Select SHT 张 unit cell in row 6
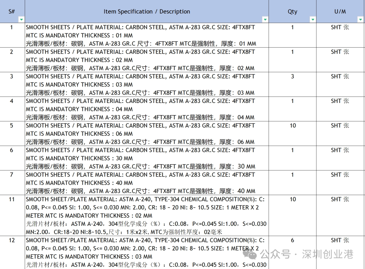Viewport: 365px width, 269px height. 340,158
